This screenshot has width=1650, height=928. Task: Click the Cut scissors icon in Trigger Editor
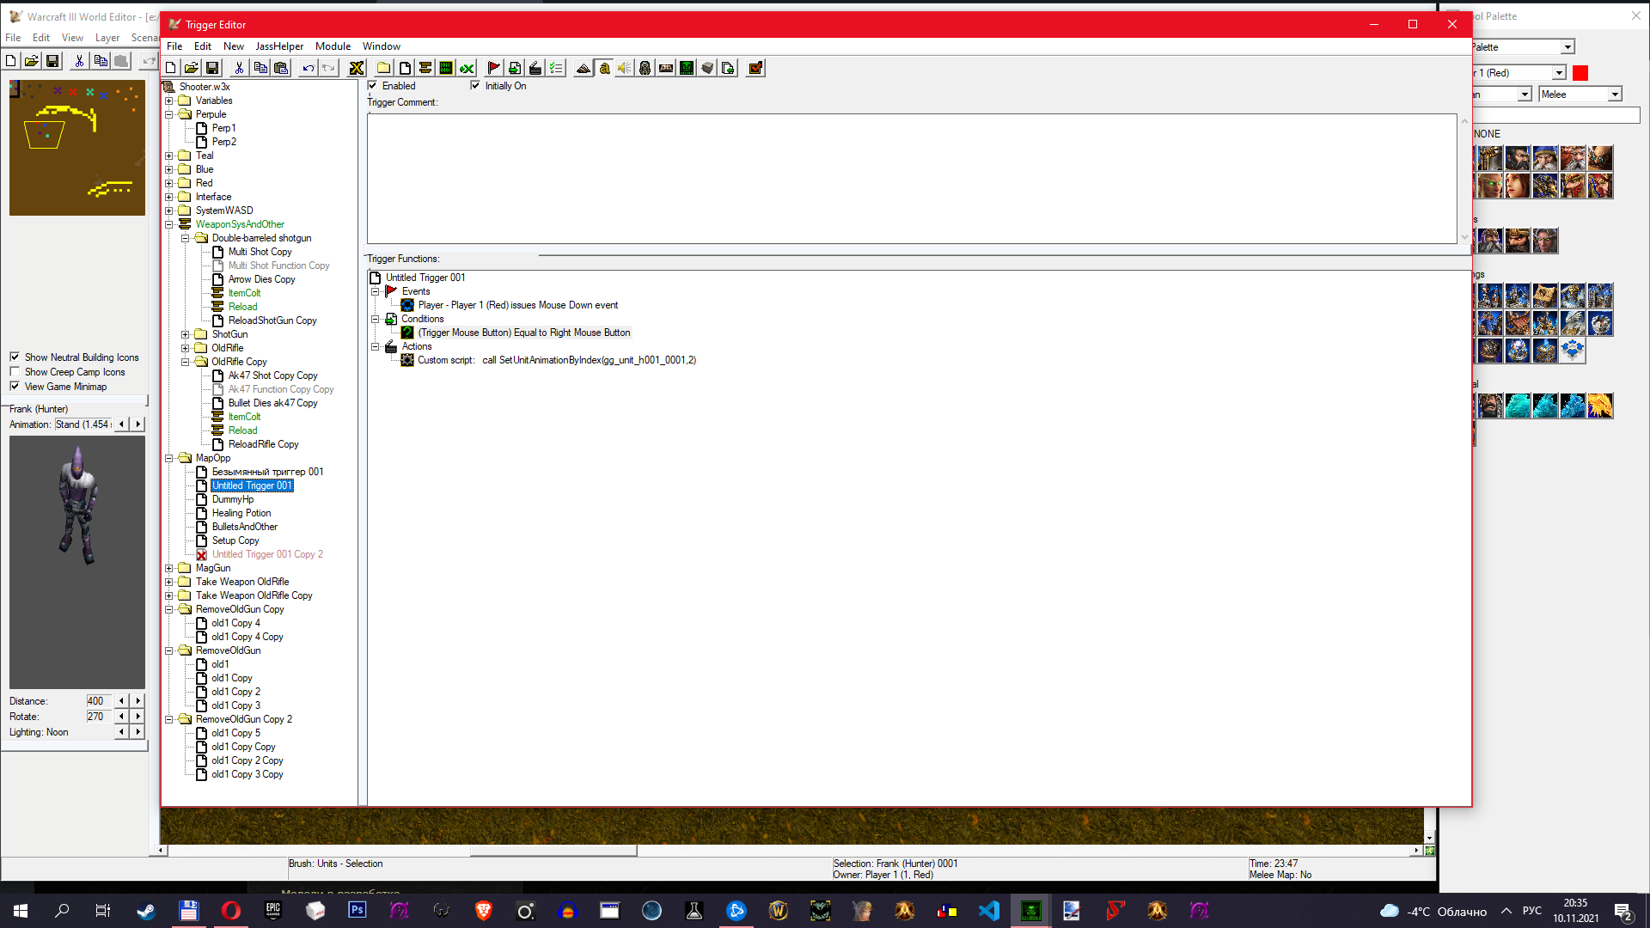[x=239, y=68]
